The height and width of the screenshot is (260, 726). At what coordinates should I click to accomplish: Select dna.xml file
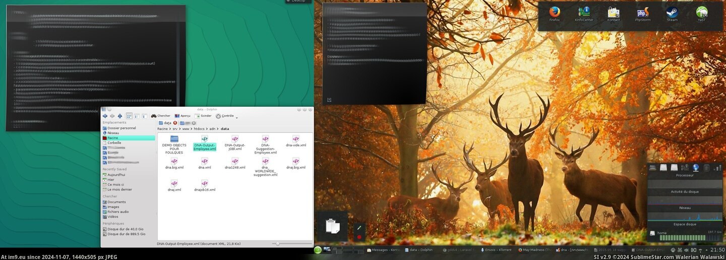point(205,163)
